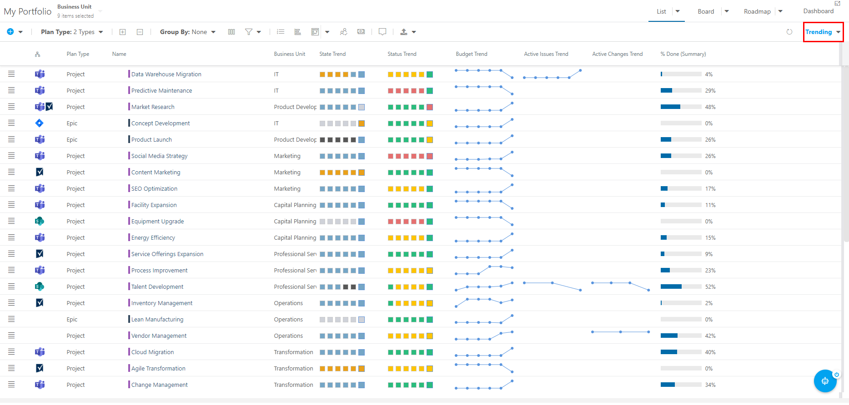Open dropdown arrow next to layout icon
Screen dimensions: 849x405
[x=327, y=32]
